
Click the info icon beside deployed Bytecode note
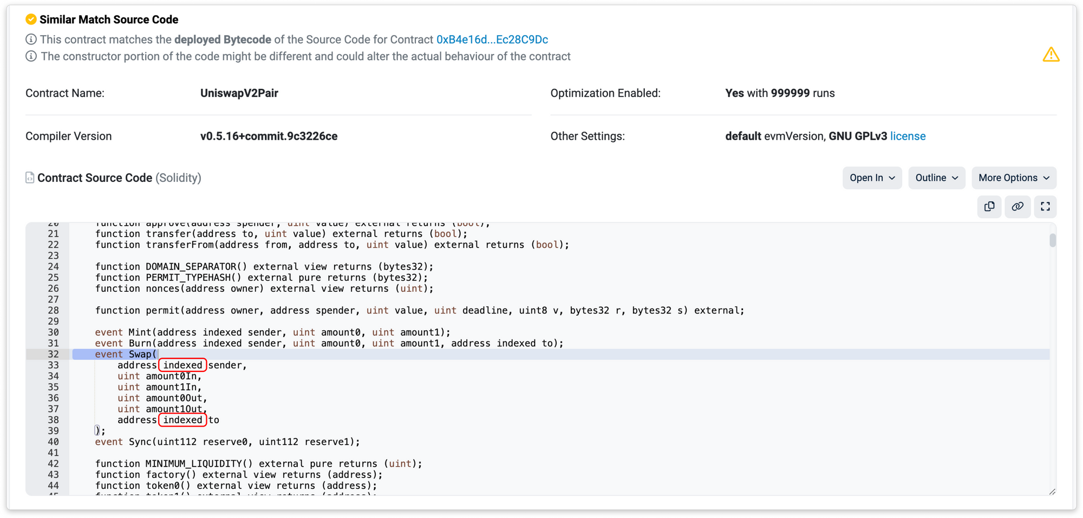click(x=31, y=40)
